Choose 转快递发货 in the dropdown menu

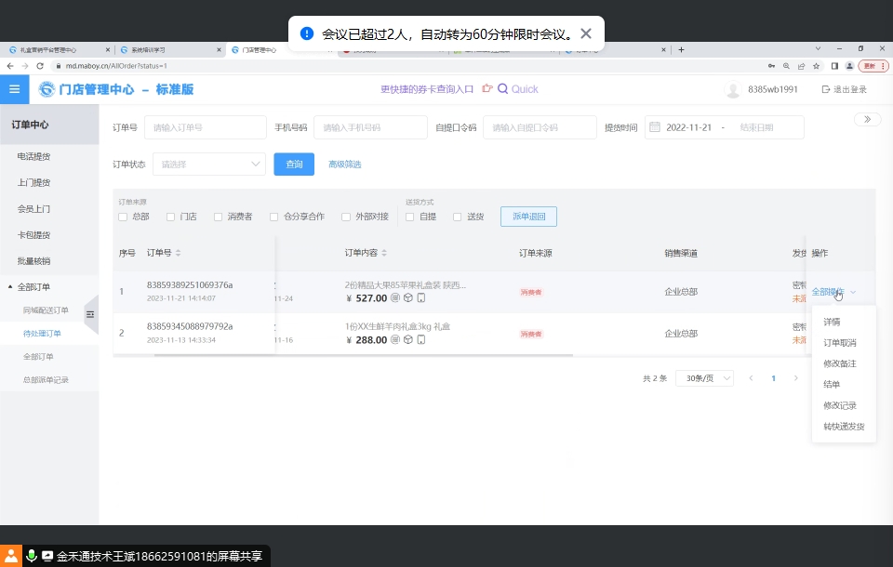pyautogui.click(x=843, y=427)
